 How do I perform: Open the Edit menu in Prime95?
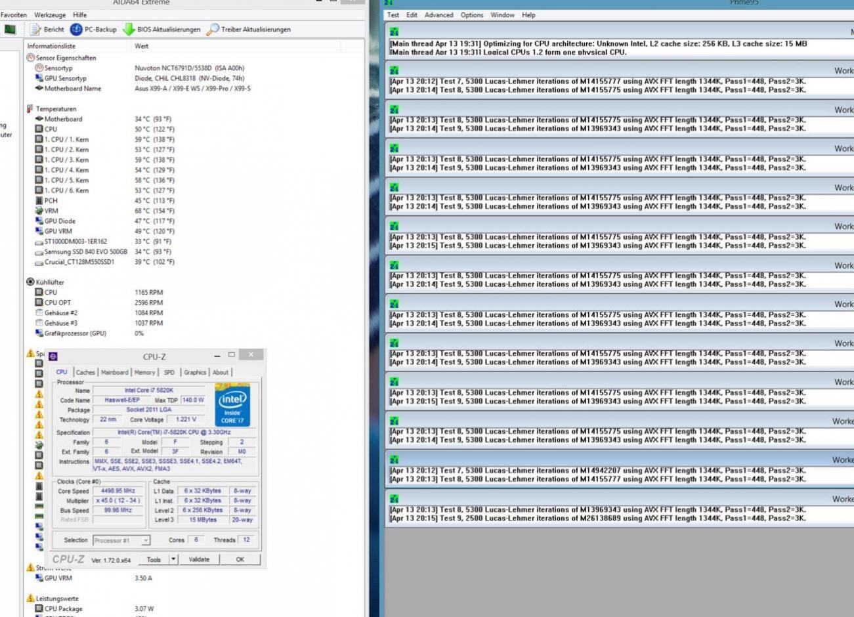click(x=412, y=14)
